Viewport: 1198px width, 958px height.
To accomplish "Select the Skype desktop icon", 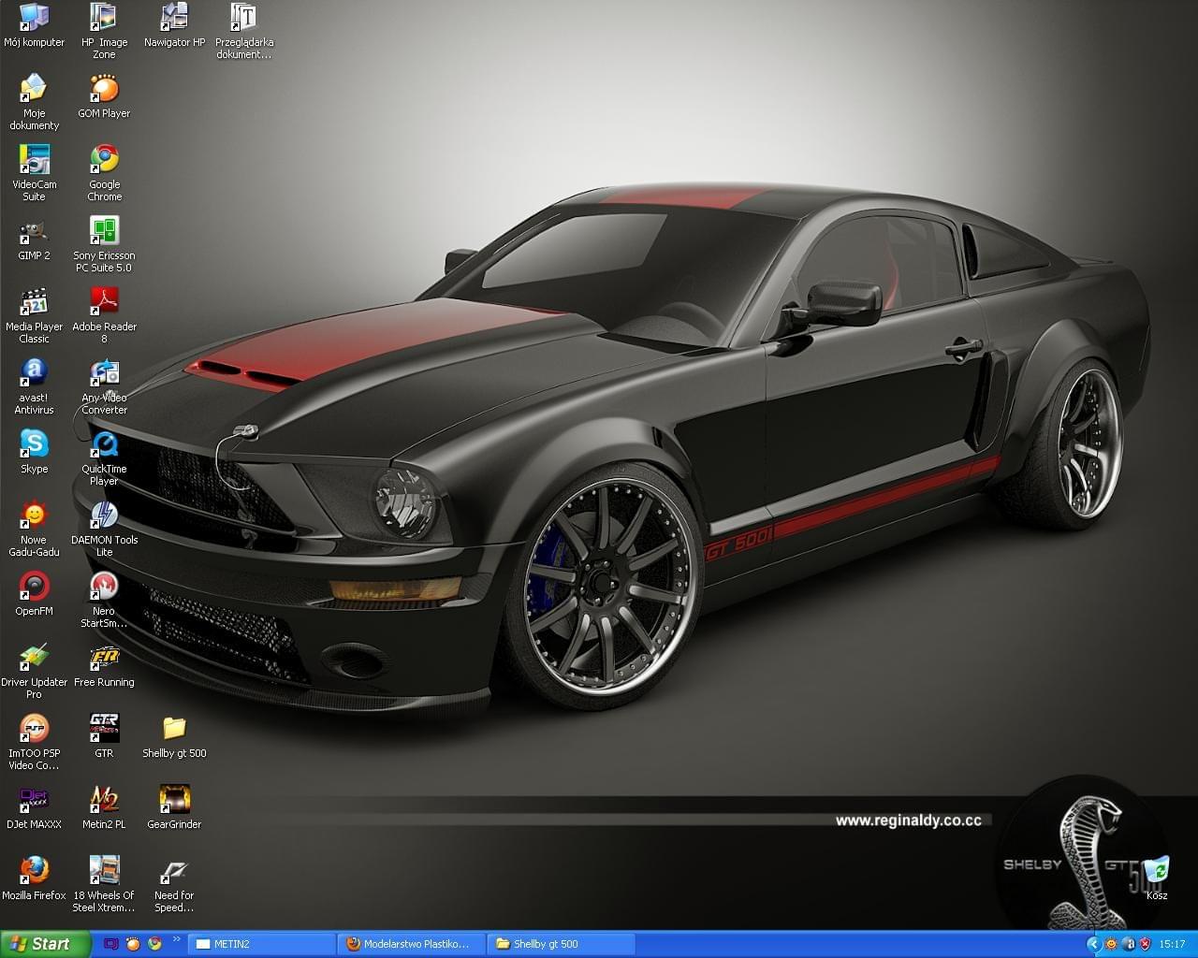I will 35,452.
